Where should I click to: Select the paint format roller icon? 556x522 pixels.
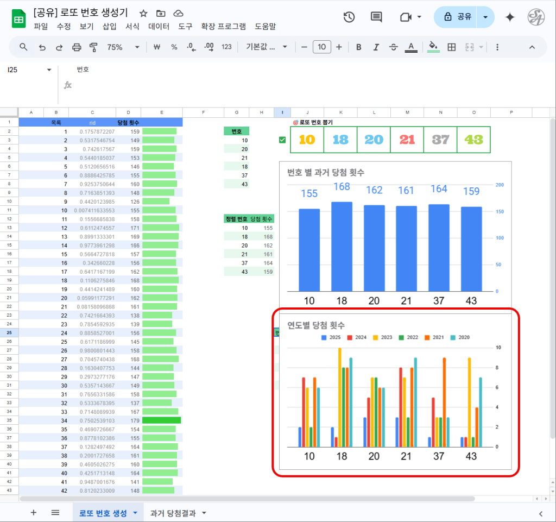pyautogui.click(x=93, y=47)
